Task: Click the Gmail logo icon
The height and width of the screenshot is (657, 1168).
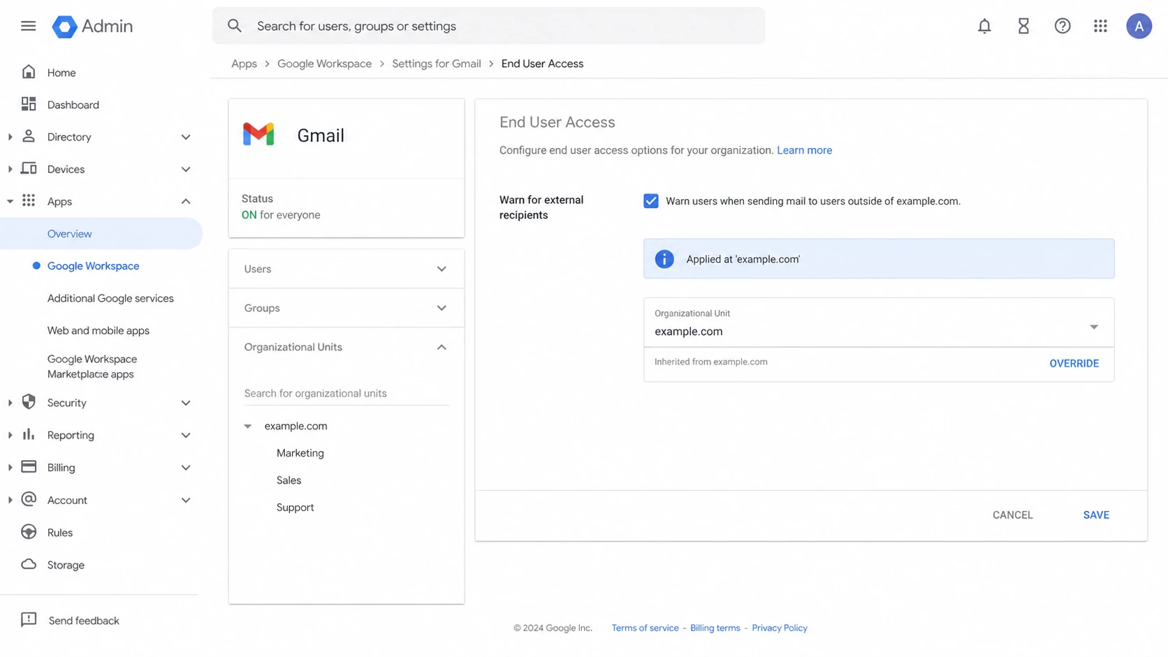Action: (258, 134)
